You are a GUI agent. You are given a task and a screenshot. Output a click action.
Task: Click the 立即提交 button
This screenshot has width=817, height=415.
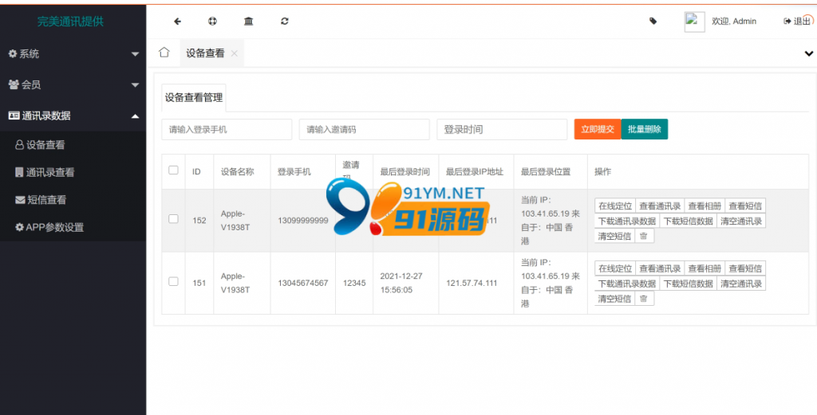[x=598, y=130]
